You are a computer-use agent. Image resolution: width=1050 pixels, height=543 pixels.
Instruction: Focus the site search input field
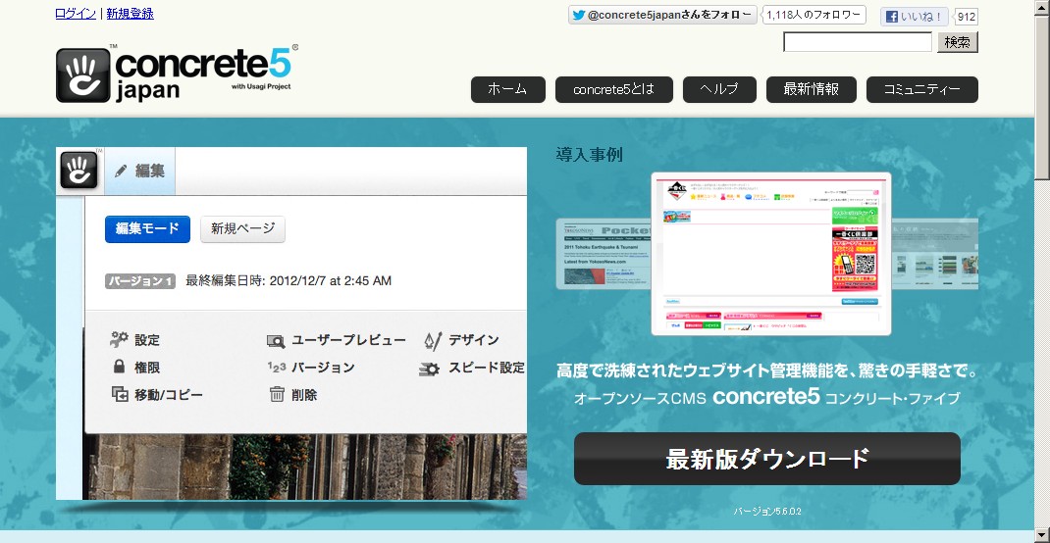857,42
